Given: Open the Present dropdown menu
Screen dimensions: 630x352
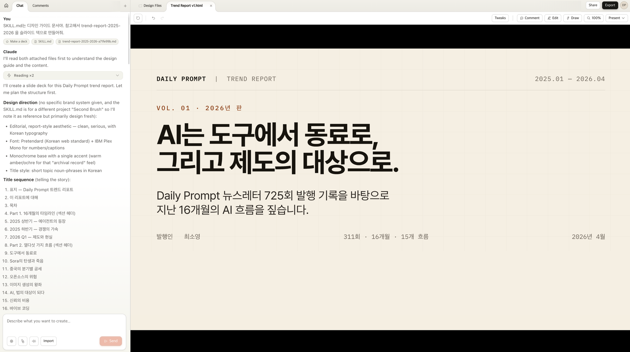Looking at the screenshot, I should click(616, 18).
